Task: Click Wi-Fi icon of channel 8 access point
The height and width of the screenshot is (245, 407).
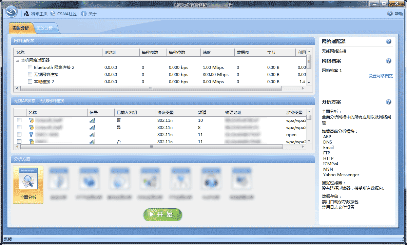Action: (32, 127)
